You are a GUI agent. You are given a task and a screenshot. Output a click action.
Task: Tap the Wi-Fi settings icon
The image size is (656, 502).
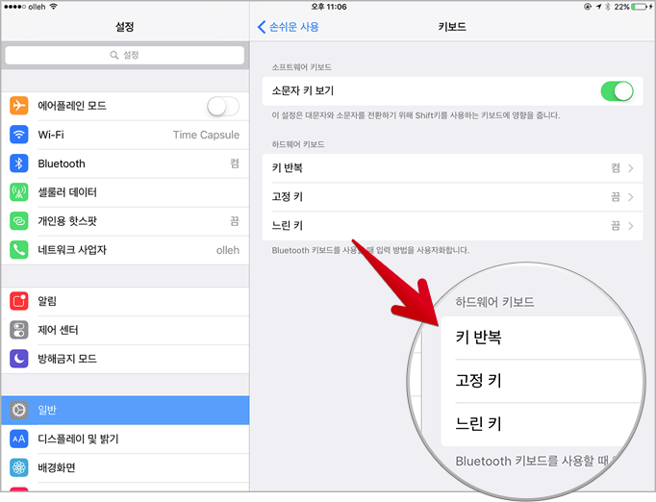point(19,135)
